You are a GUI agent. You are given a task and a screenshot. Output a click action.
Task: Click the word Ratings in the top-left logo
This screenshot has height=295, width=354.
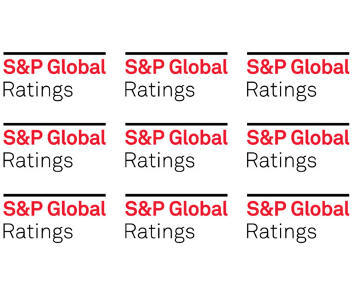pos(38,91)
